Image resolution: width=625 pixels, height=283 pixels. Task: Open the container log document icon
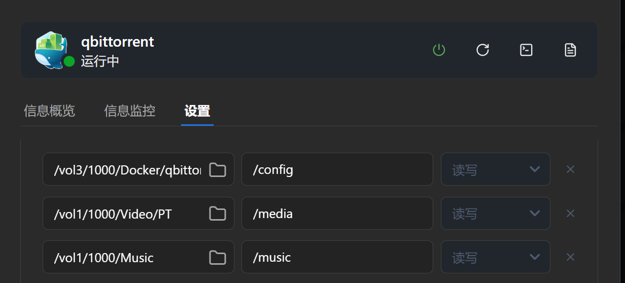coord(570,50)
